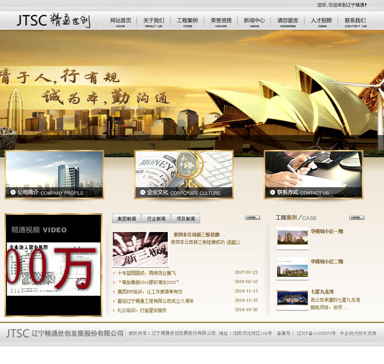
Task: Click the 详细>> link
Action: (x=233, y=242)
